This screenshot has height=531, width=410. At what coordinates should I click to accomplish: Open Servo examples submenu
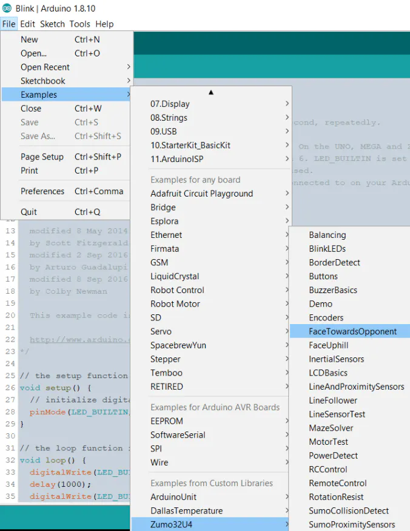pyautogui.click(x=210, y=331)
